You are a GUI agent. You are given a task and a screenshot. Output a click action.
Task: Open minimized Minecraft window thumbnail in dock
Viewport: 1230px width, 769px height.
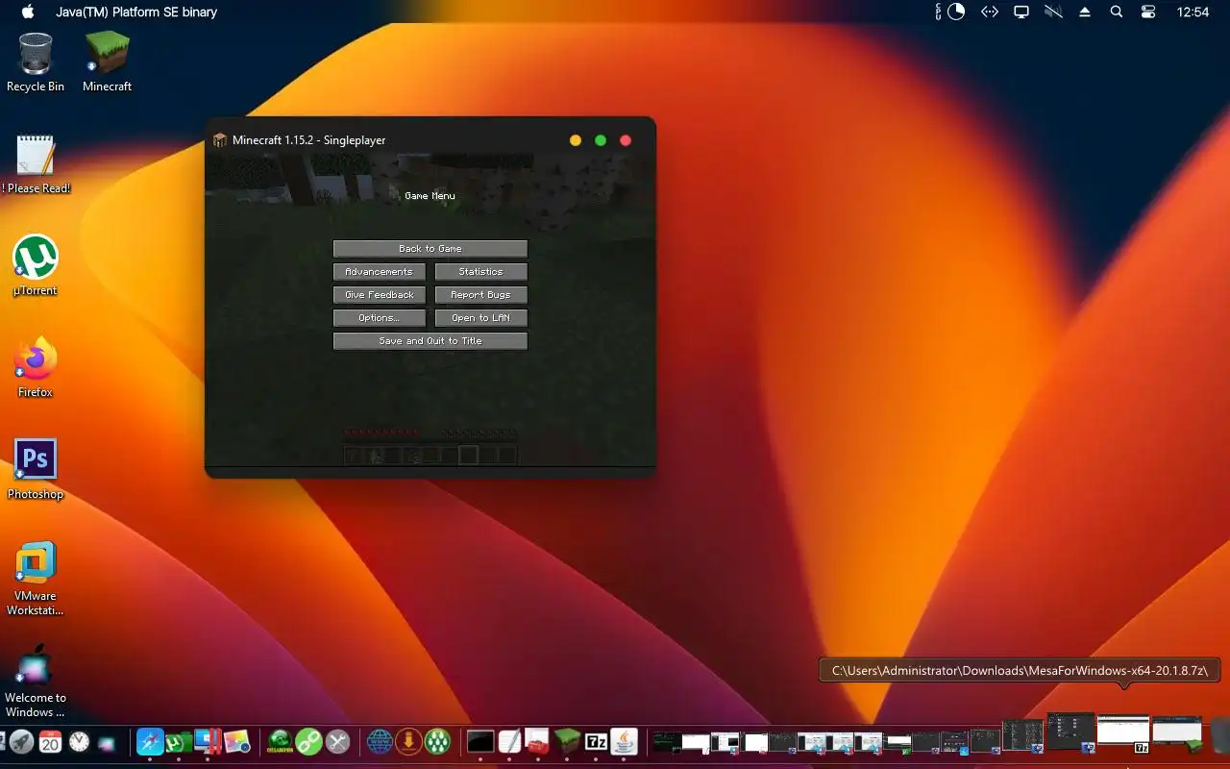(x=1177, y=734)
